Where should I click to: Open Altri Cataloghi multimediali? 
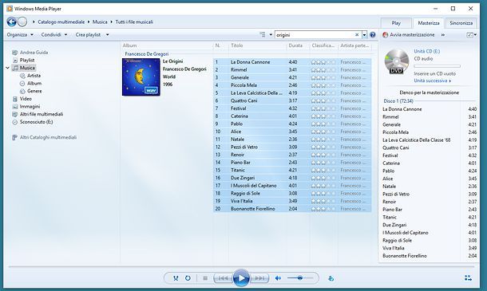click(x=48, y=137)
